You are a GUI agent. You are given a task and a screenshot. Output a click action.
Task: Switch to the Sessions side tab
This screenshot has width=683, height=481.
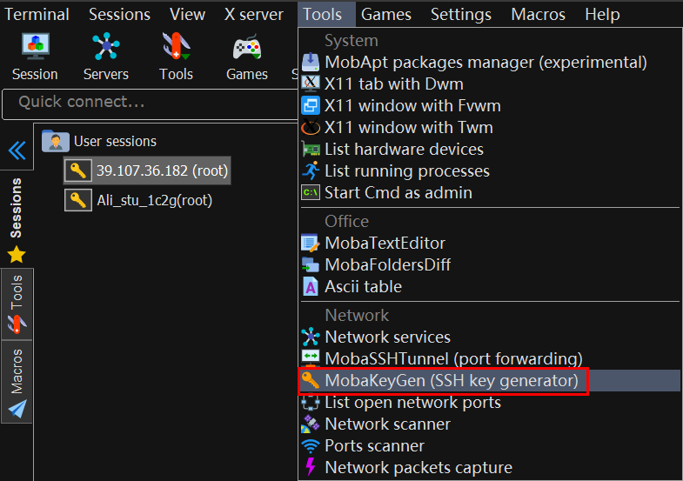coord(17,209)
